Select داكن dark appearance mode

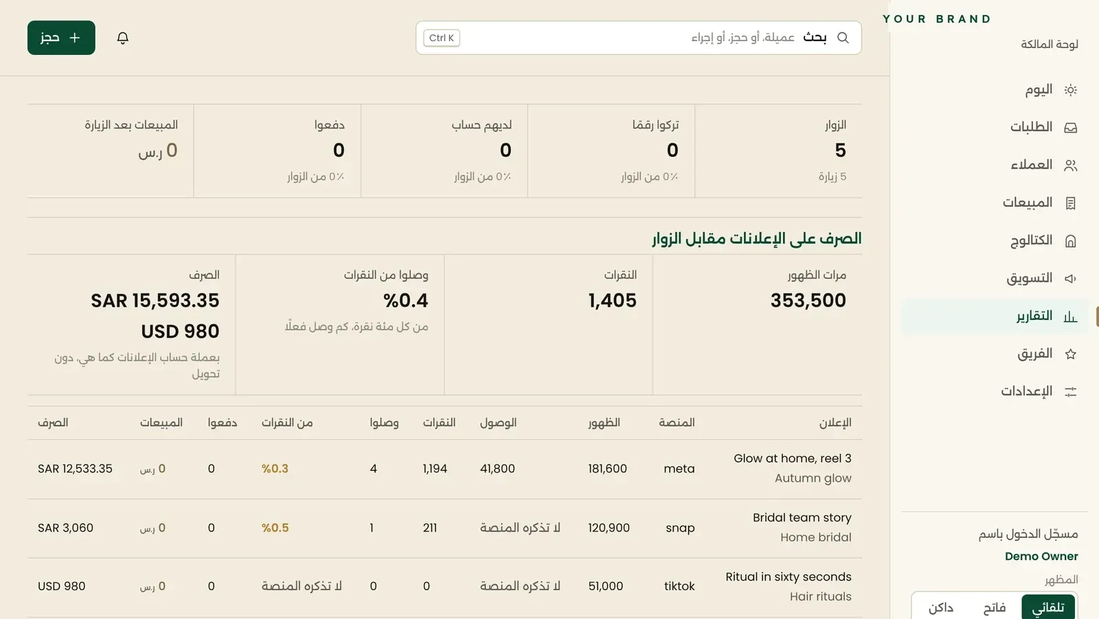[x=941, y=607]
